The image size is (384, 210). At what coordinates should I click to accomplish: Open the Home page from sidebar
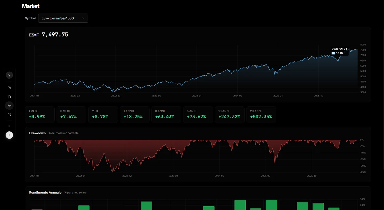pyautogui.click(x=9, y=88)
